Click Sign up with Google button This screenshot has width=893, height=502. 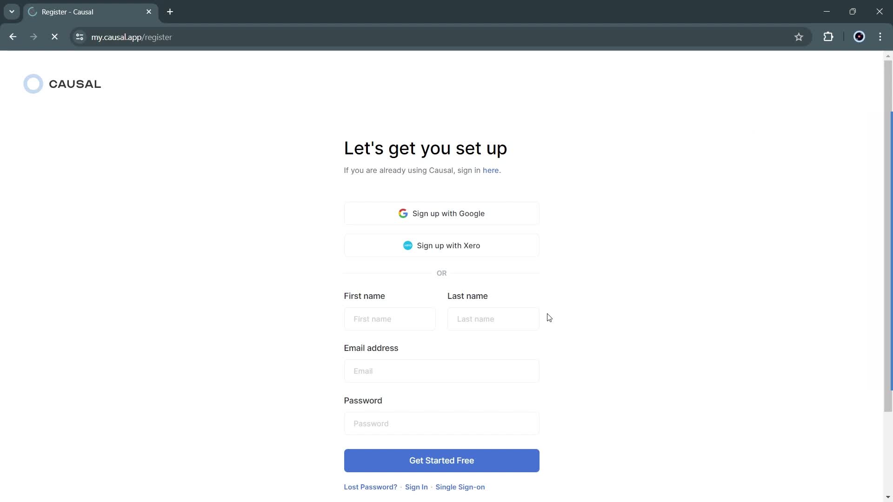[441, 213]
